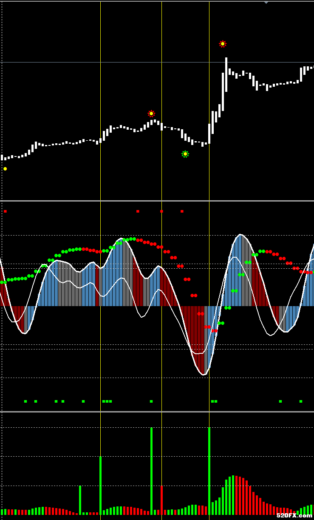
Task: Click the green sun signal marker below the candles
Action: click(185, 154)
